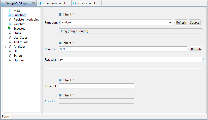Click the Stubs section icon
This screenshot has width=208, height=120.
(x=10, y=33)
